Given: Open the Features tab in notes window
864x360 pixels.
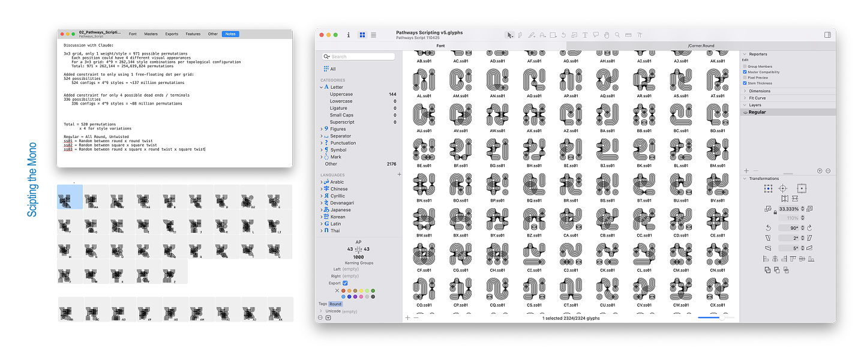Looking at the screenshot, I should (x=193, y=34).
